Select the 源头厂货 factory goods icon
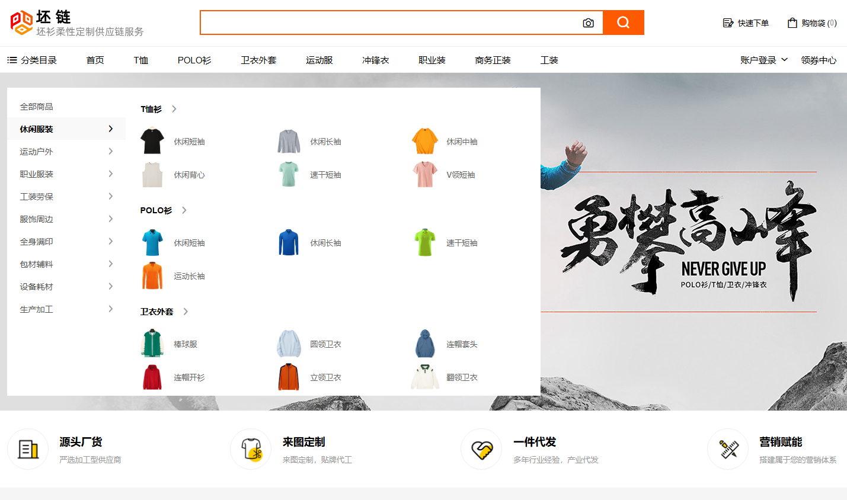 tap(28, 448)
